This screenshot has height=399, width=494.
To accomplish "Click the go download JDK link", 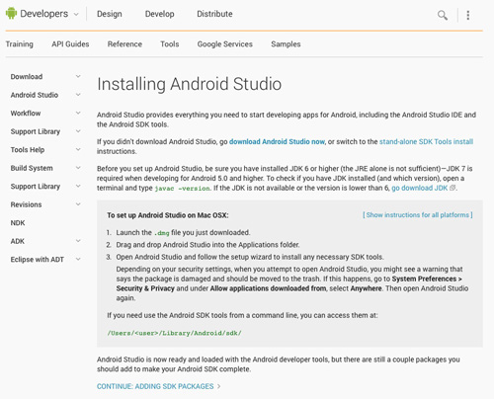I will click(x=420, y=188).
